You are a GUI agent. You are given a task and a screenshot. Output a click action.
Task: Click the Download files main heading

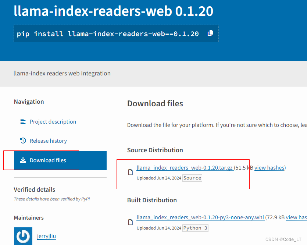155,104
